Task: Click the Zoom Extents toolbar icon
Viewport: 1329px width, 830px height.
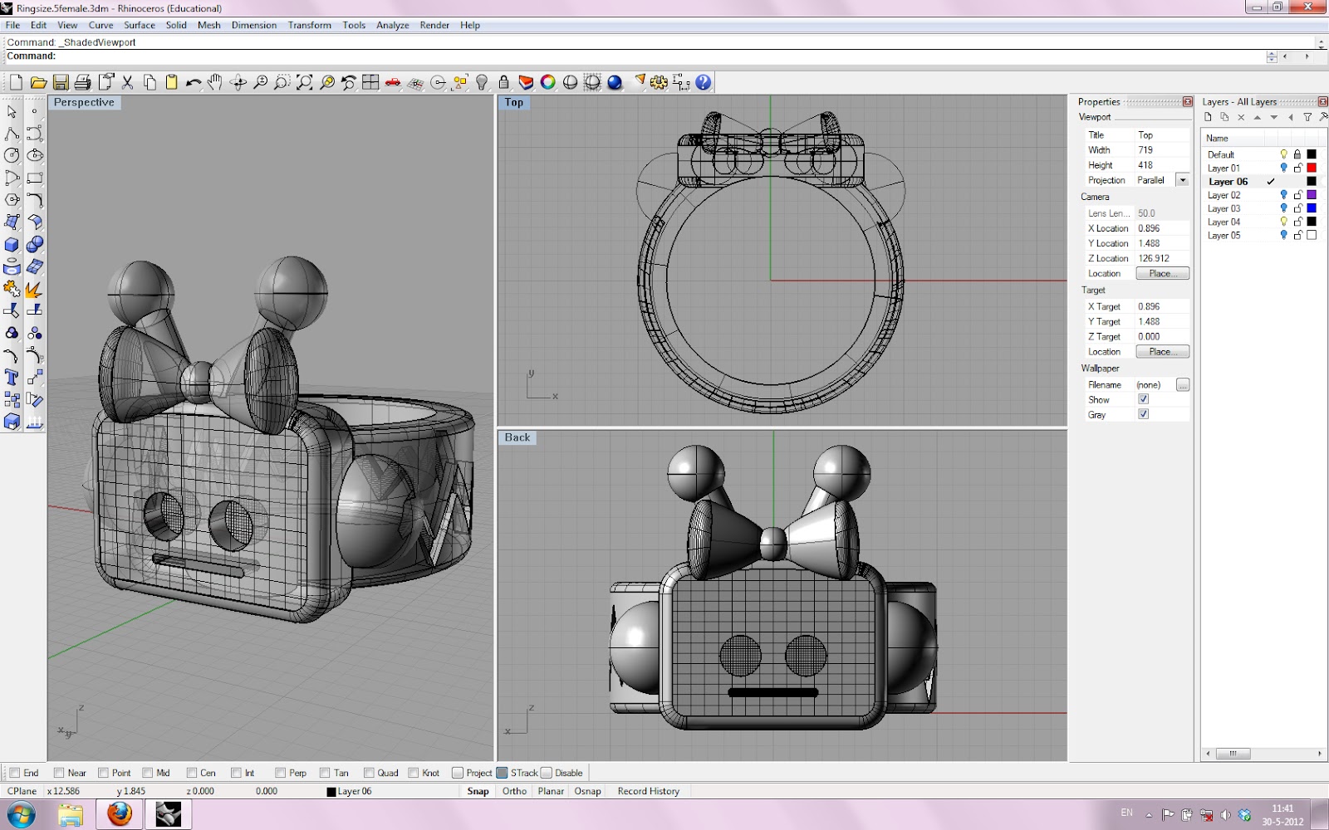Action: (304, 82)
